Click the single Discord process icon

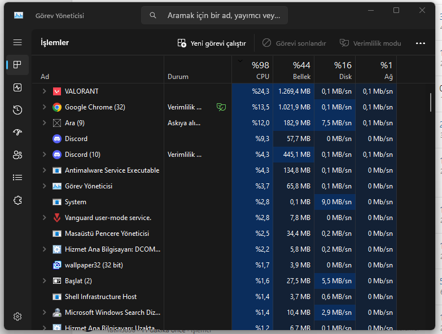coord(57,139)
